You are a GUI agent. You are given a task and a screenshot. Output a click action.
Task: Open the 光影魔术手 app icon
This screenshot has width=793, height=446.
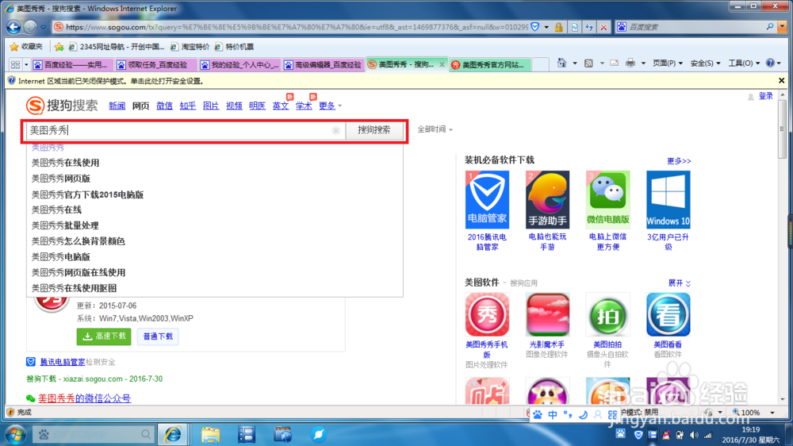[547, 314]
